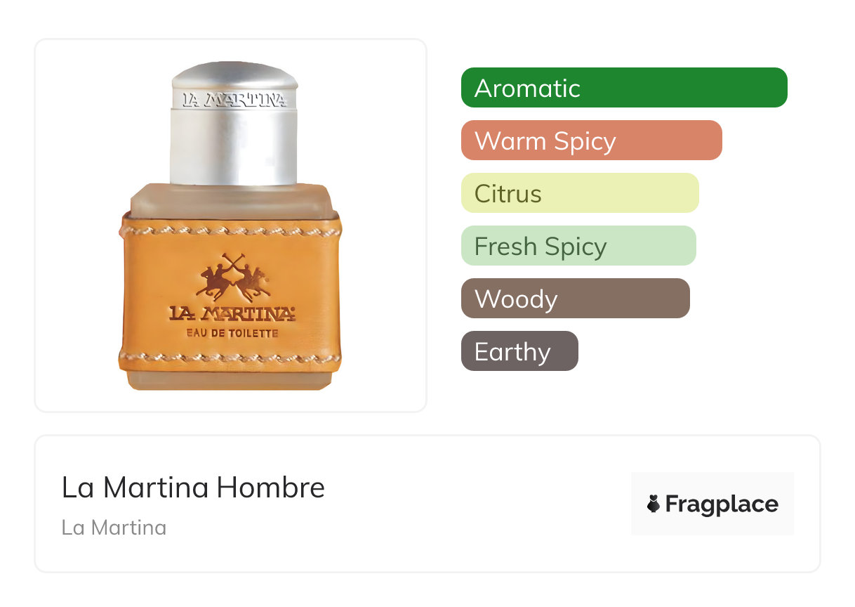Click the orange leather La Martina logo
The image size is (855, 607).
pyautogui.click(x=232, y=313)
